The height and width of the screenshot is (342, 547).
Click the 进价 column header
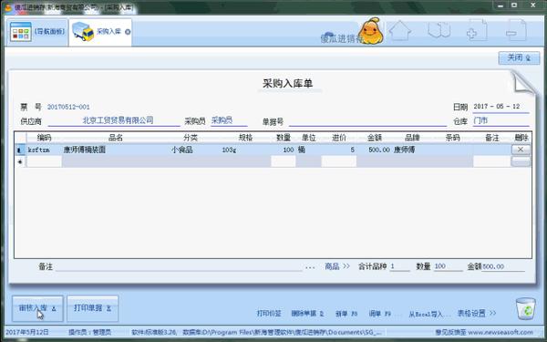(x=339, y=138)
